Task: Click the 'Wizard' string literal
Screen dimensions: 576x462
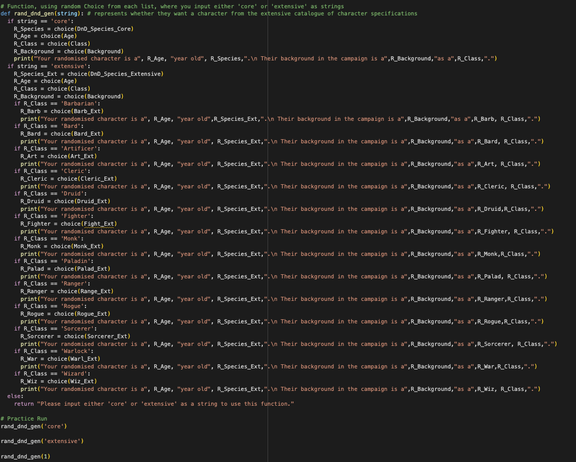Action: (x=74, y=374)
